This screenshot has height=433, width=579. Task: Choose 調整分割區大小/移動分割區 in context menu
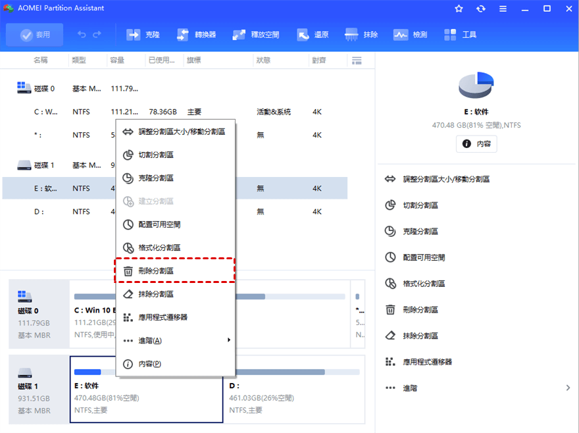176,132
